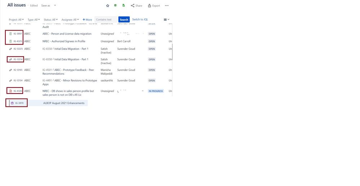This screenshot has width=360, height=186.
Task: Open 'NREC - Authorized Signees in Profile' summary
Action: point(64,41)
